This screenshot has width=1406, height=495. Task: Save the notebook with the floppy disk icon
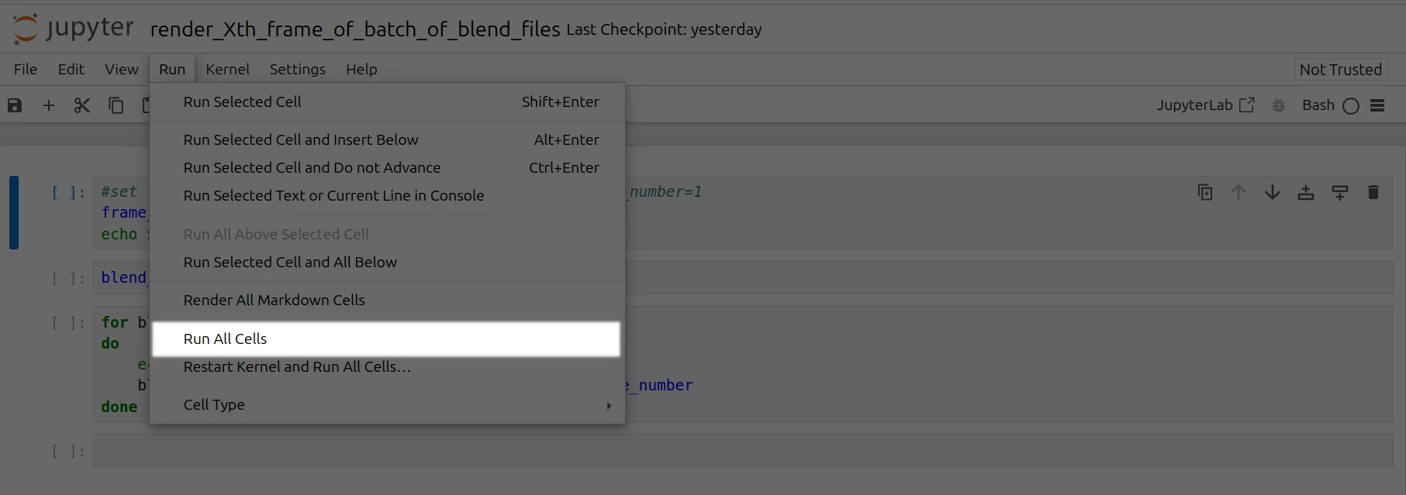coord(15,105)
